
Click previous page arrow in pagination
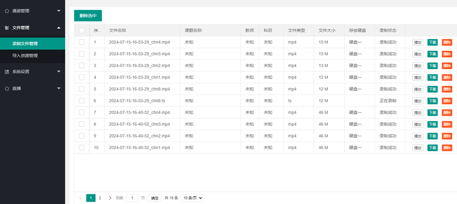click(81, 198)
